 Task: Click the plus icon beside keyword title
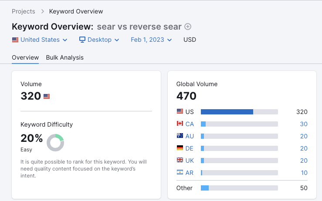pos(188,27)
